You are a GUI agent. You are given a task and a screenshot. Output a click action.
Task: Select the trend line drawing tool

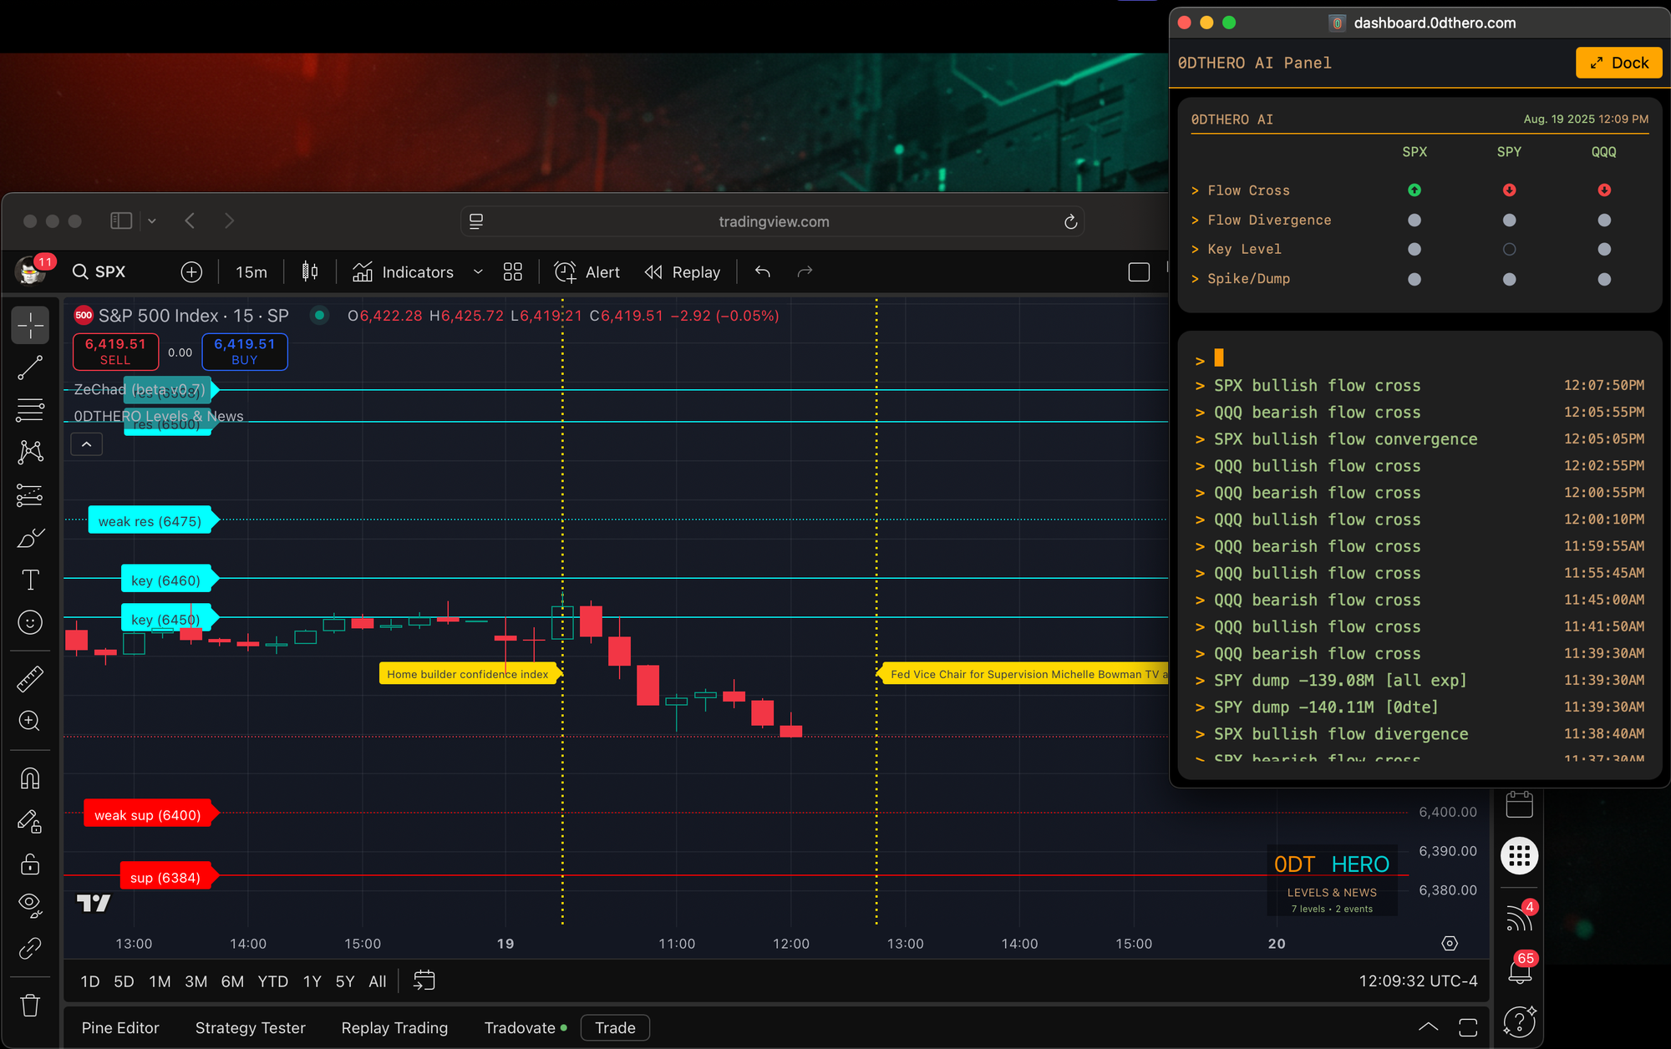click(x=30, y=367)
